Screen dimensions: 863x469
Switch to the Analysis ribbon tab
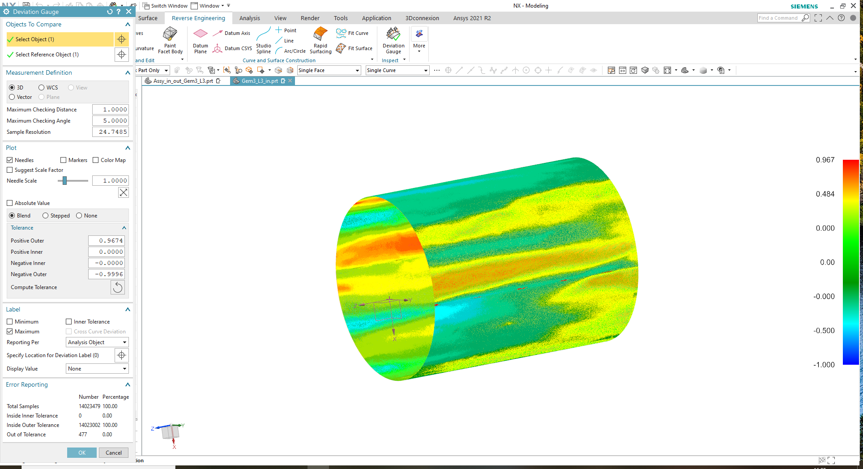pyautogui.click(x=250, y=18)
